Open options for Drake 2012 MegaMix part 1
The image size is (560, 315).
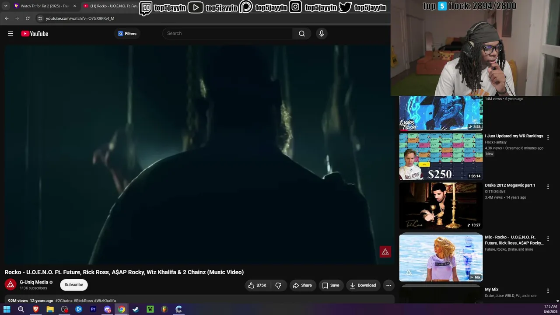pyautogui.click(x=548, y=187)
